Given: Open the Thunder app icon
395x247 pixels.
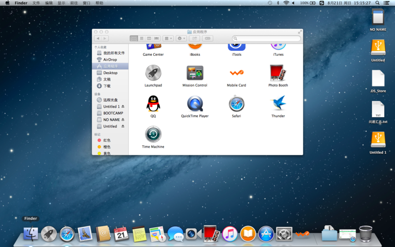Looking at the screenshot, I should click(278, 104).
